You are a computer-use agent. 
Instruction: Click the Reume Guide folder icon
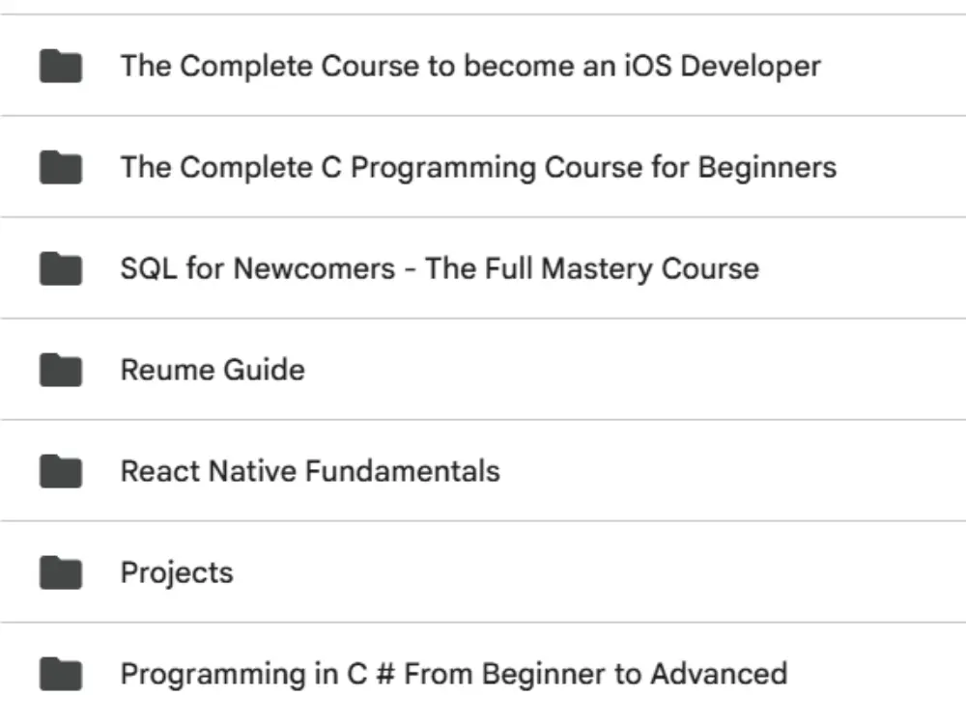pos(60,370)
